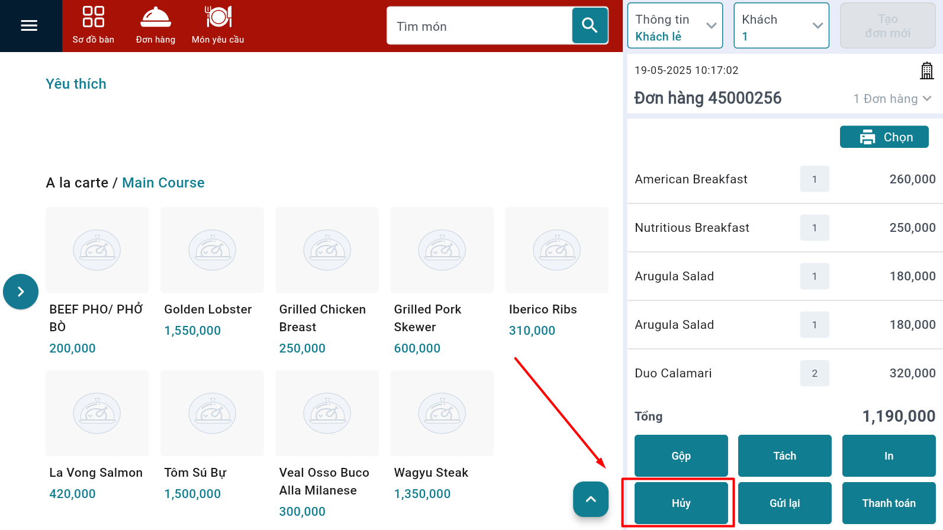Click Tạo đơn mới button

(887, 25)
